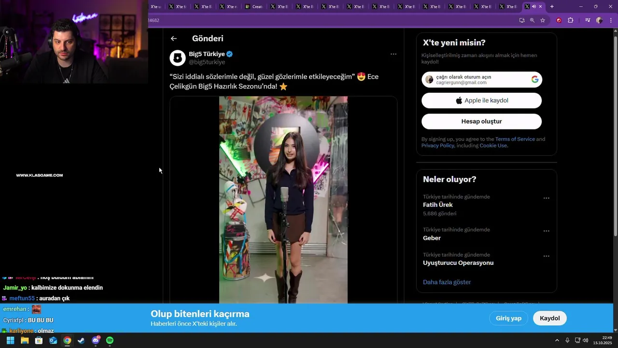The height and width of the screenshot is (348, 618).
Task: Click chat username Cyrixfpl
Action: [x=14, y=320]
